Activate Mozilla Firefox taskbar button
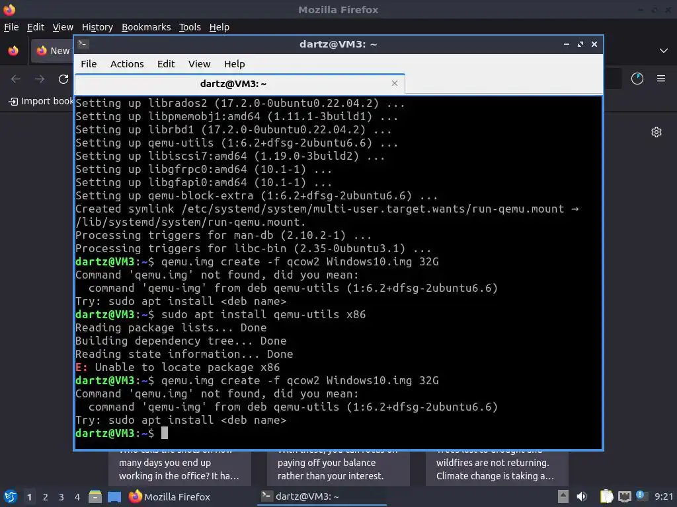The image size is (677, 507). (x=169, y=497)
